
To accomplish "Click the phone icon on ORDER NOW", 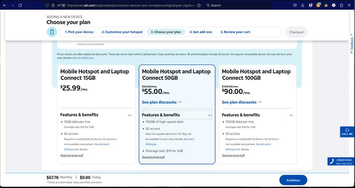I will (332, 161).
